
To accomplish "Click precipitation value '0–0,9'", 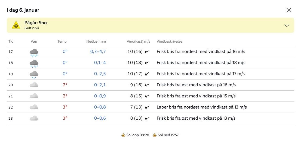I will tap(100, 96).
